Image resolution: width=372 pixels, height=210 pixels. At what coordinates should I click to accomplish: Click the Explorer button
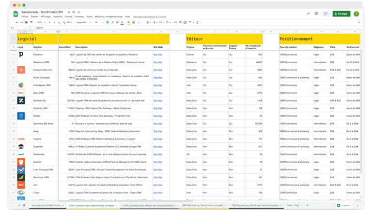point(343,206)
